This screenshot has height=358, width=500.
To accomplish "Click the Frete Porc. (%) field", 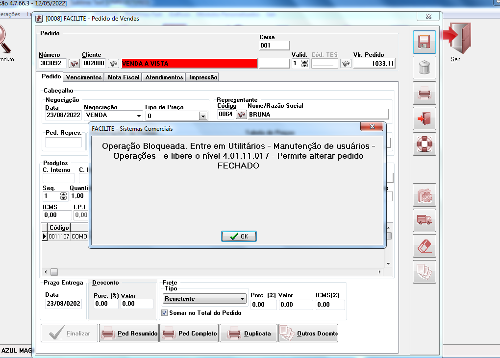I will [263, 305].
